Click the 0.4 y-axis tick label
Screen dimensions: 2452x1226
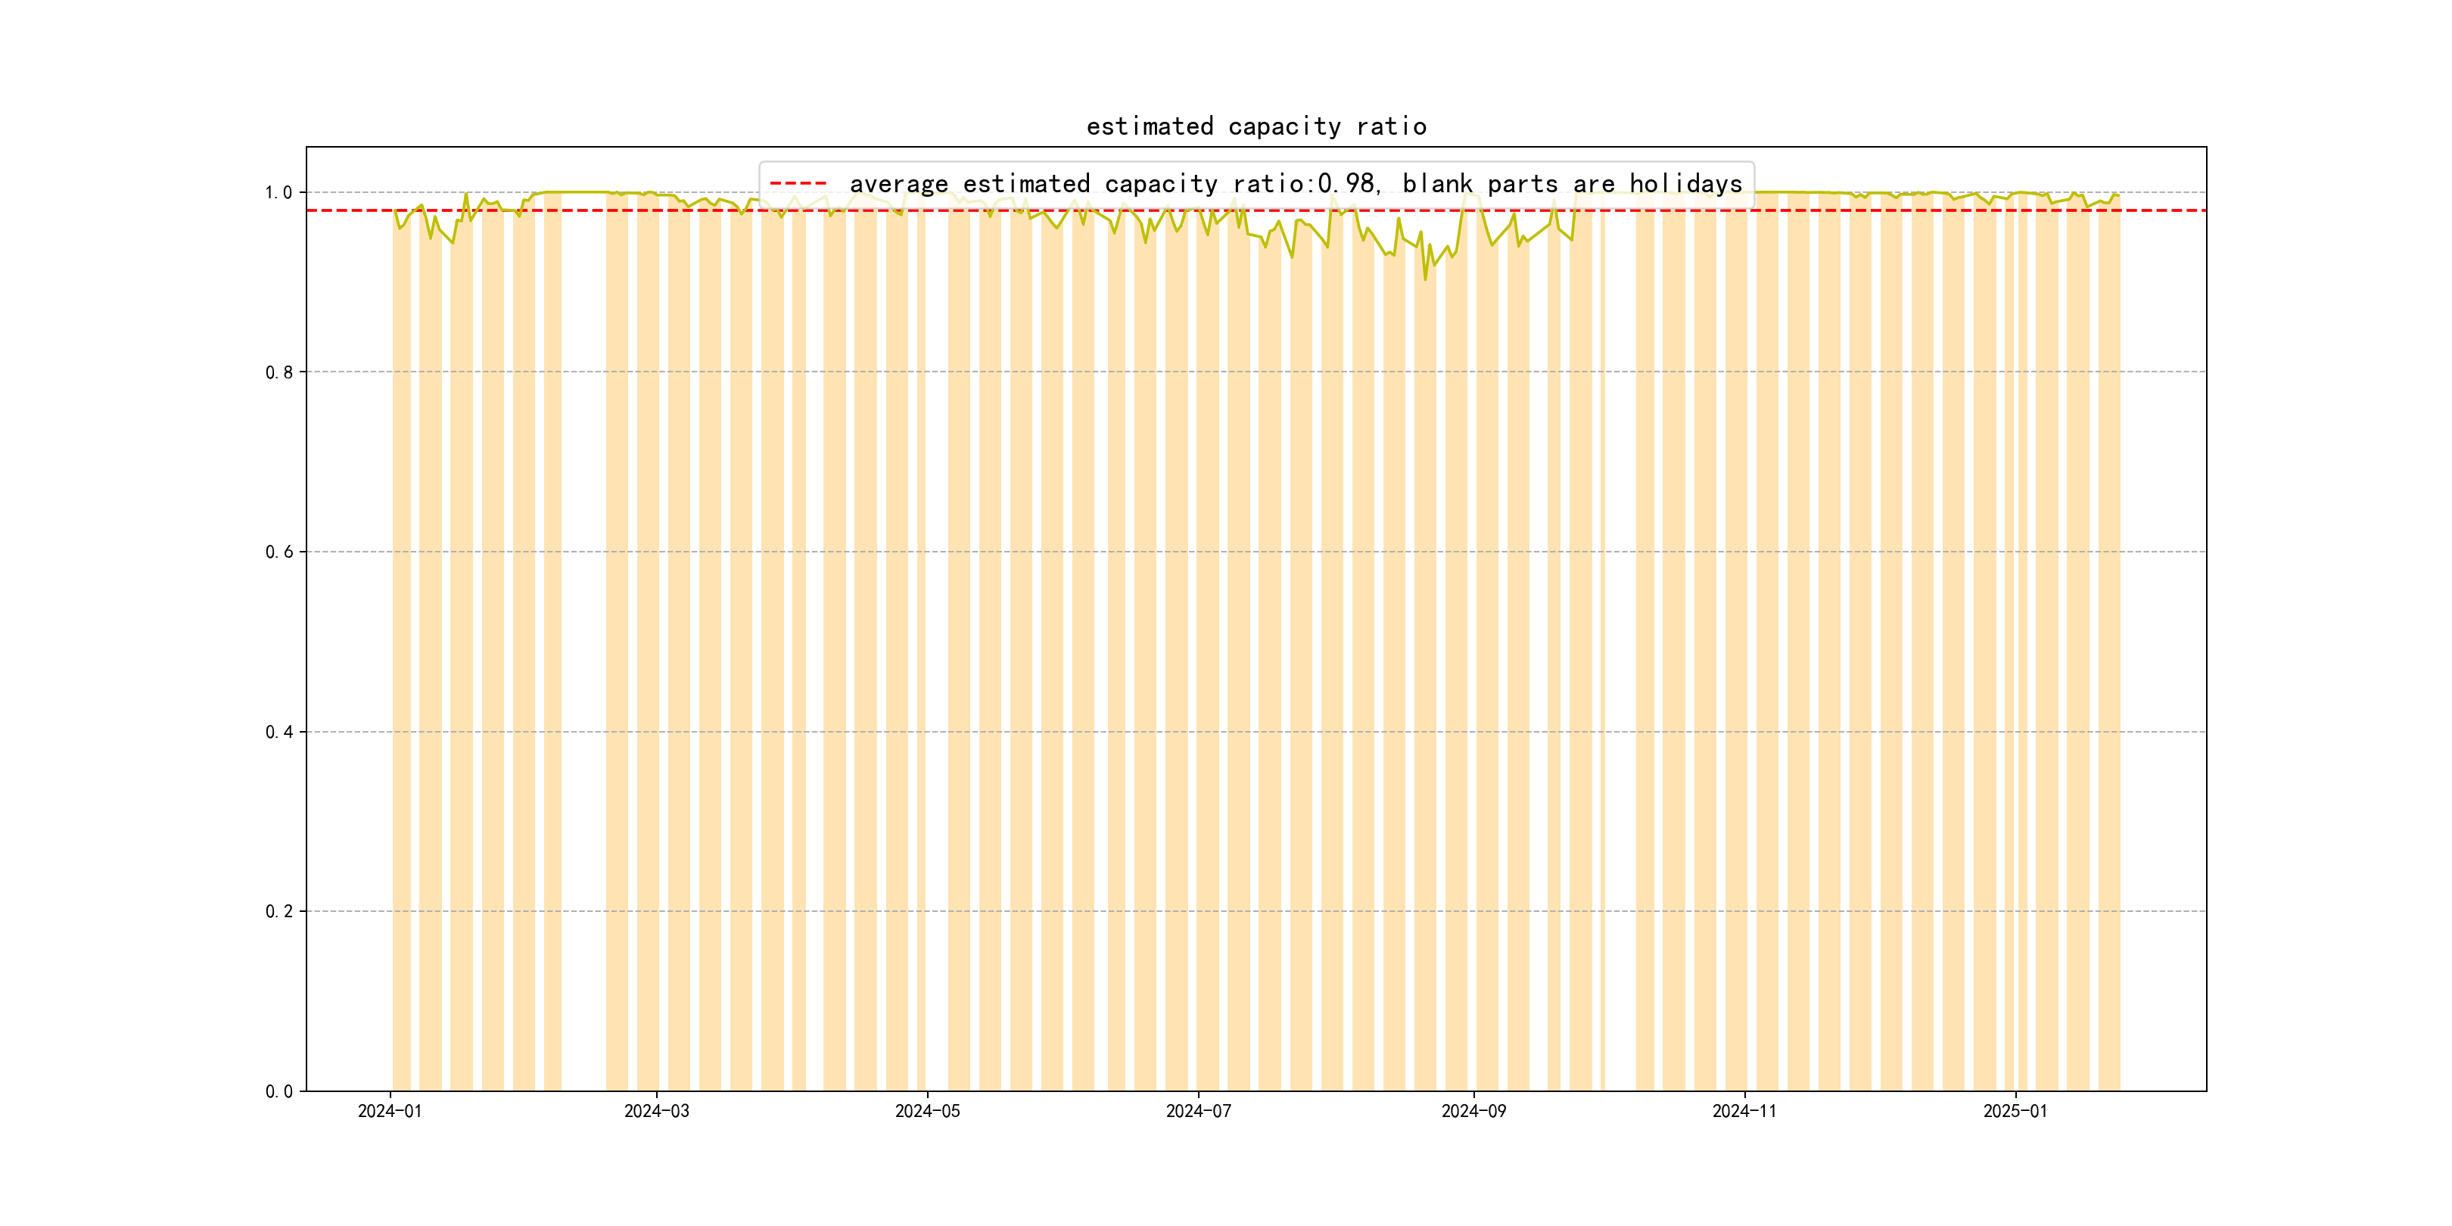278,732
